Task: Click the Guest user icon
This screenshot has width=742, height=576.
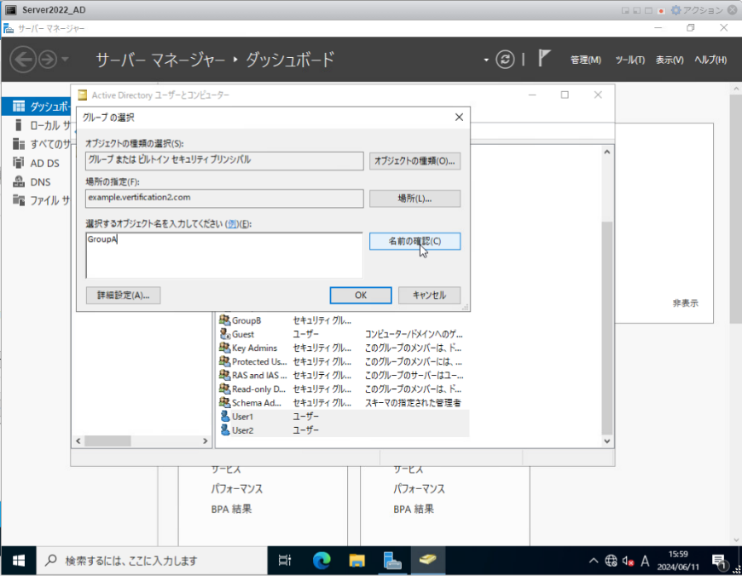Action: pos(225,334)
